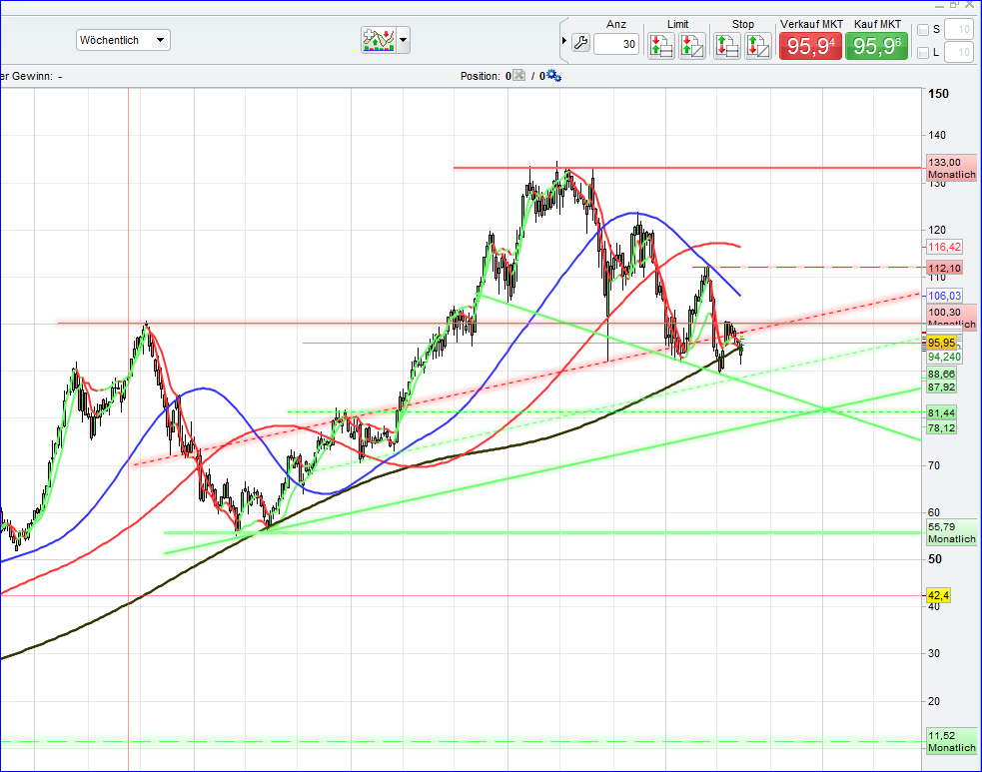
Task: Click the close position X icon beside Position: 0
Action: click(x=519, y=76)
